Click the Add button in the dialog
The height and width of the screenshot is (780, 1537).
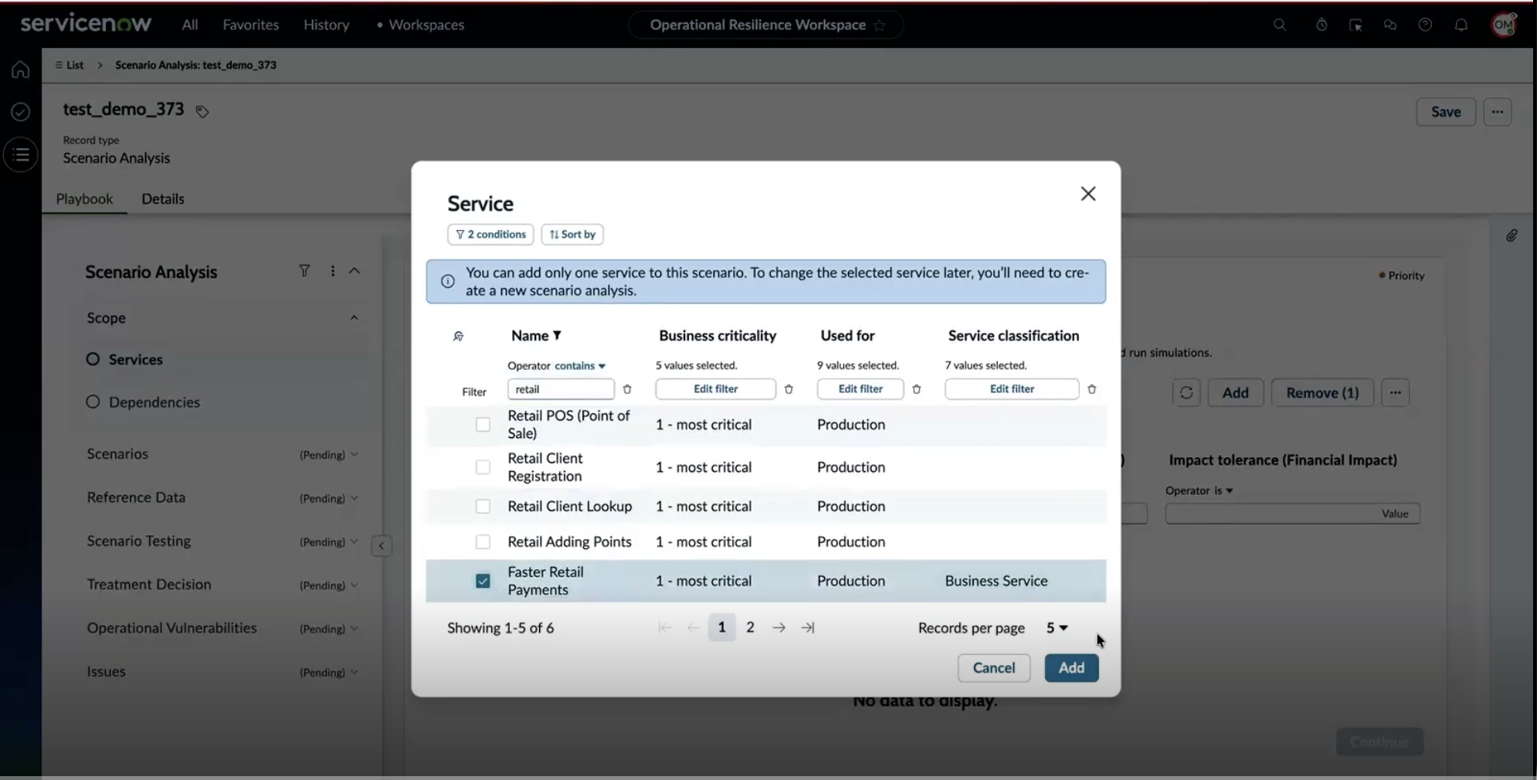tap(1071, 668)
